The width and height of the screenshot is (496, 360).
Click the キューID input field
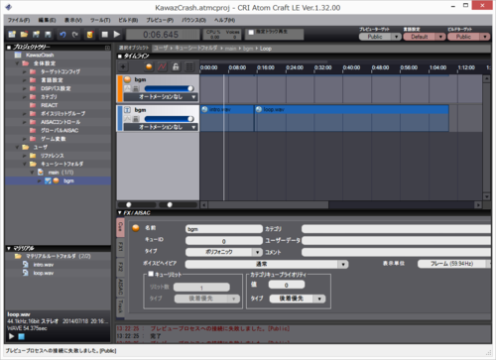pos(224,241)
